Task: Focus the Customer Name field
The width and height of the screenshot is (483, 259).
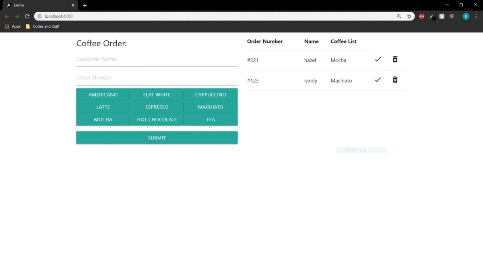Action: (x=157, y=59)
